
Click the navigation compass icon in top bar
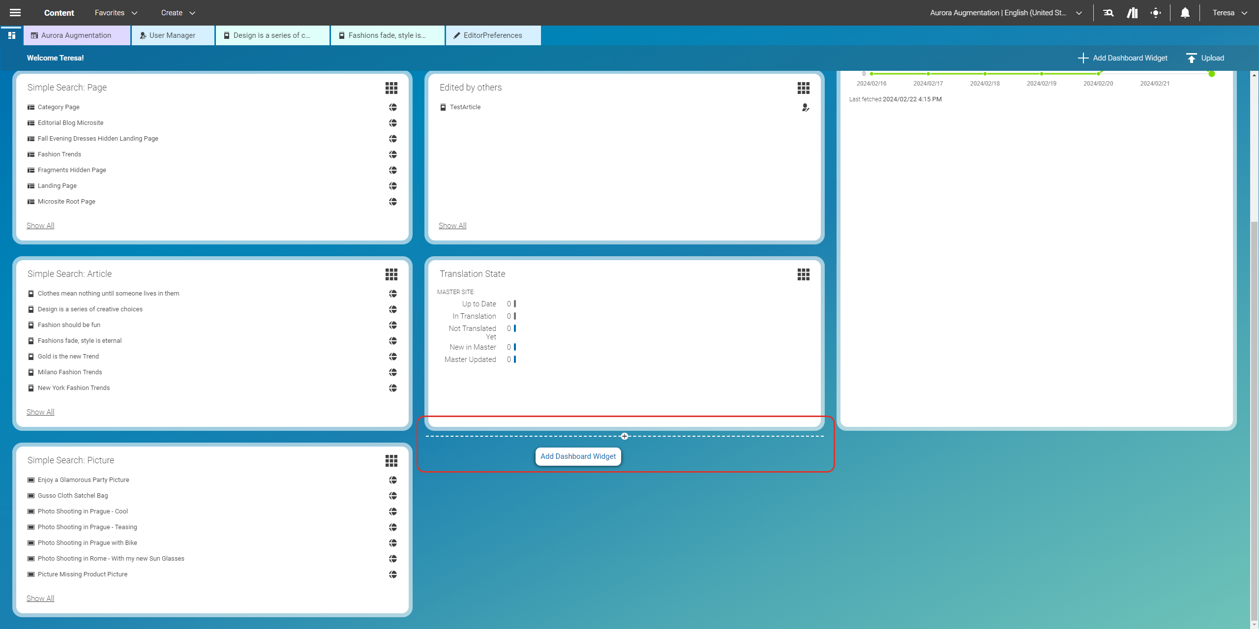(1156, 12)
